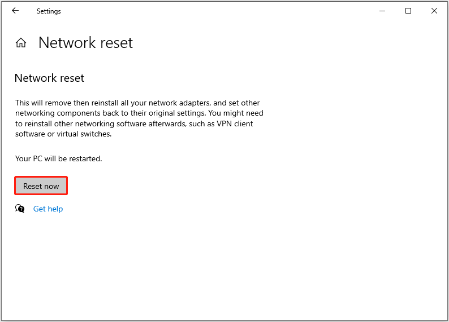Click the smaller "Network reset" section subheading
This screenshot has height=322, width=449.
point(49,78)
